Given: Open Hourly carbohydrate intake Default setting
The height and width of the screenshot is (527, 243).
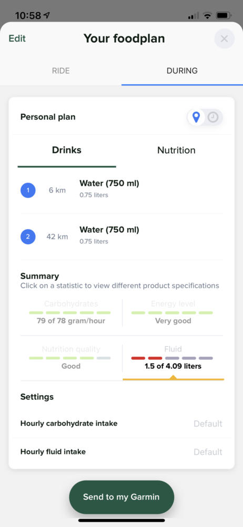Looking at the screenshot, I should click(x=121, y=424).
